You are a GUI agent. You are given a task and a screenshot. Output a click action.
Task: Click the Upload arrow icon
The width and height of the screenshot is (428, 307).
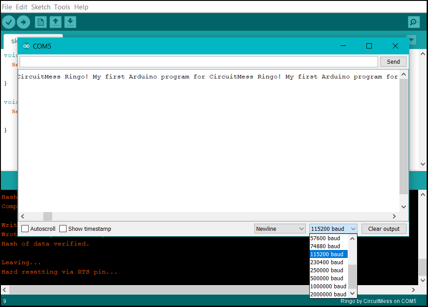(23, 22)
